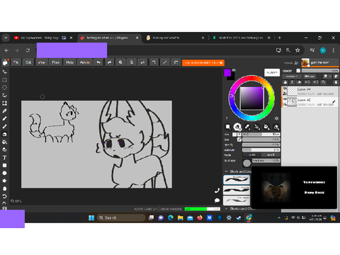
Task: Start a voice call with phone icon
Action: coord(217,191)
